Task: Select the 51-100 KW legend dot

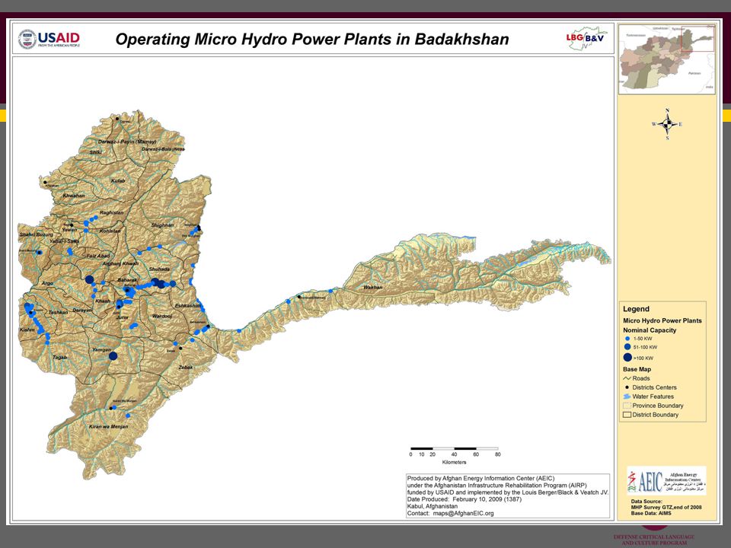Action: coord(627,347)
